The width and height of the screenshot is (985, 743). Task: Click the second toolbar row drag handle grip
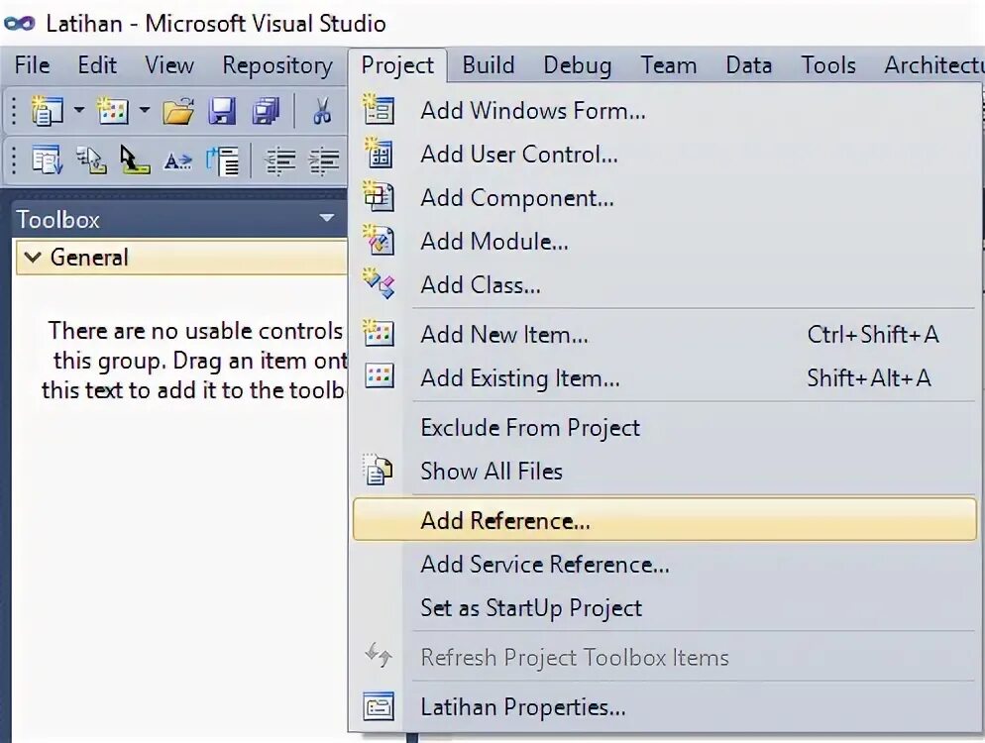(x=14, y=160)
